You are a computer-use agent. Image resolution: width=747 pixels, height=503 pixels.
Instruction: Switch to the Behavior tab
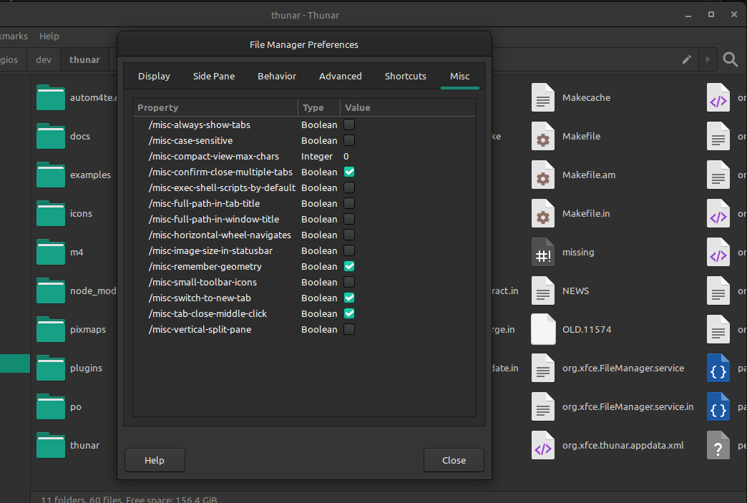(277, 77)
